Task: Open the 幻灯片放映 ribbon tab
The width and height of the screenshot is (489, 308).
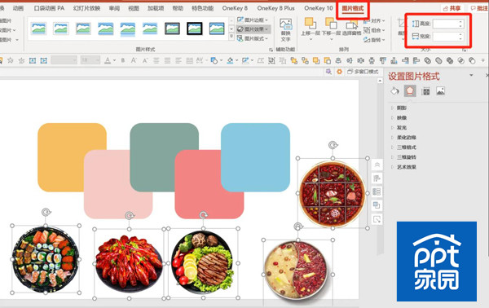Action: click(86, 8)
